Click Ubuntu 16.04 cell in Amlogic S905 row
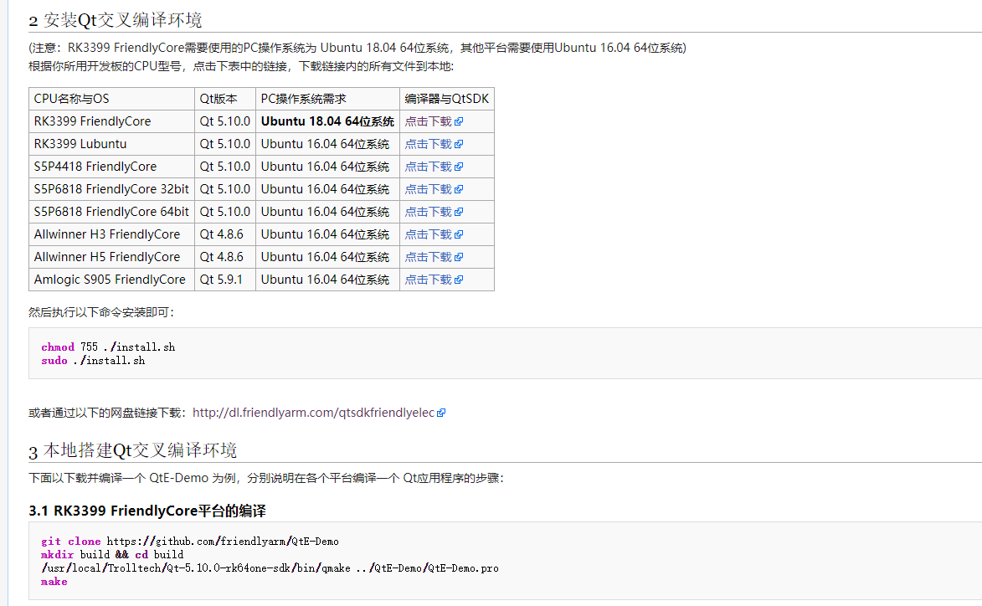This screenshot has height=606, width=982. [327, 280]
